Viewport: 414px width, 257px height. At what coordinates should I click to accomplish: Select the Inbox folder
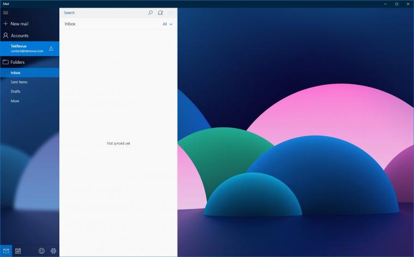click(x=29, y=72)
